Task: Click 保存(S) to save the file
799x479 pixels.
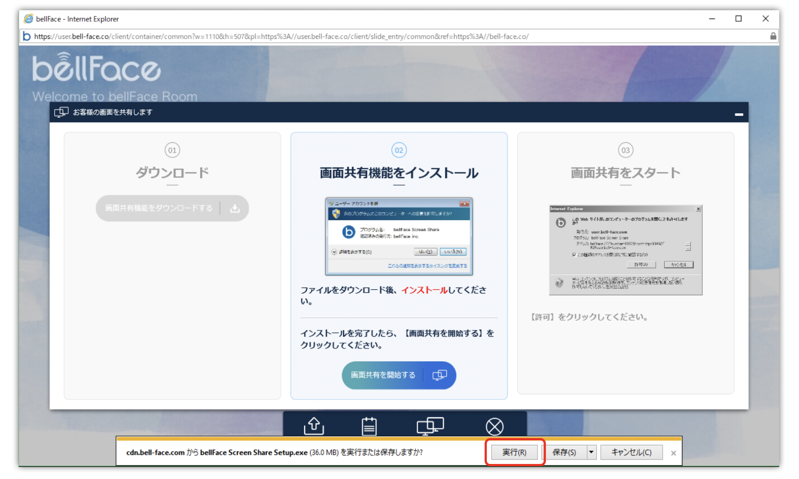Action: click(x=564, y=452)
